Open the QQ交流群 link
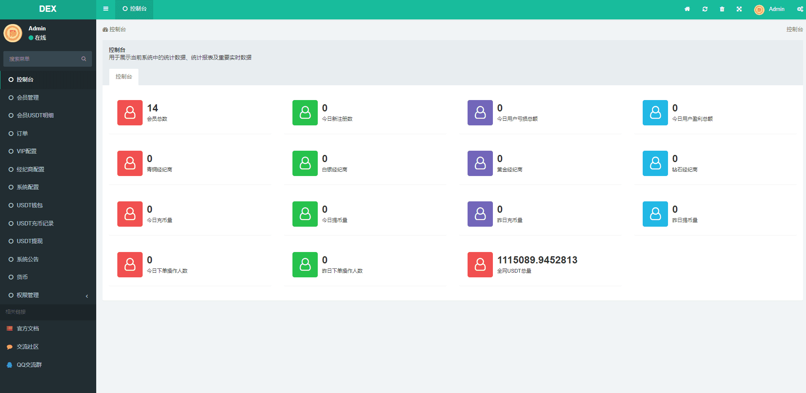Viewport: 806px width, 393px height. (29, 365)
